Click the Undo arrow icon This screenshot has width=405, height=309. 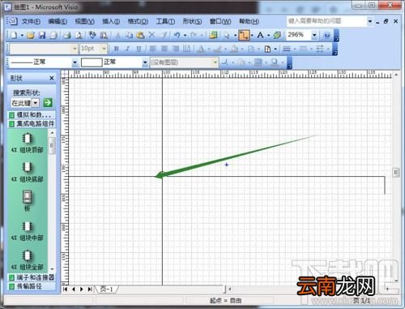point(177,35)
